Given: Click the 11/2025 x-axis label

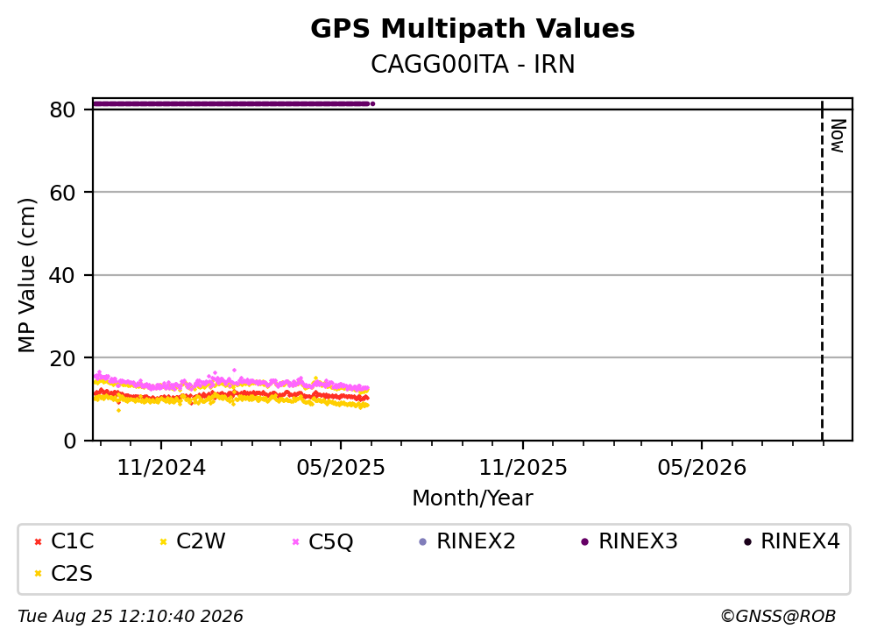Looking at the screenshot, I should coord(523,468).
